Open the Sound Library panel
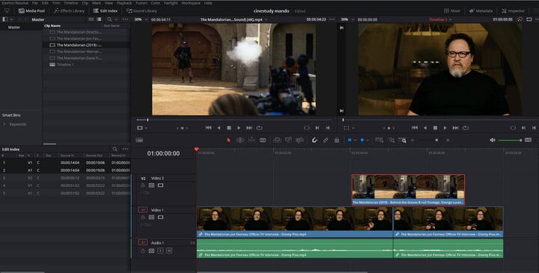 [141, 10]
